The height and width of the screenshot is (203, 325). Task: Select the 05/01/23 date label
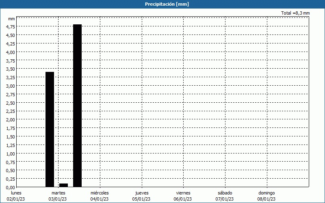tap(141, 199)
